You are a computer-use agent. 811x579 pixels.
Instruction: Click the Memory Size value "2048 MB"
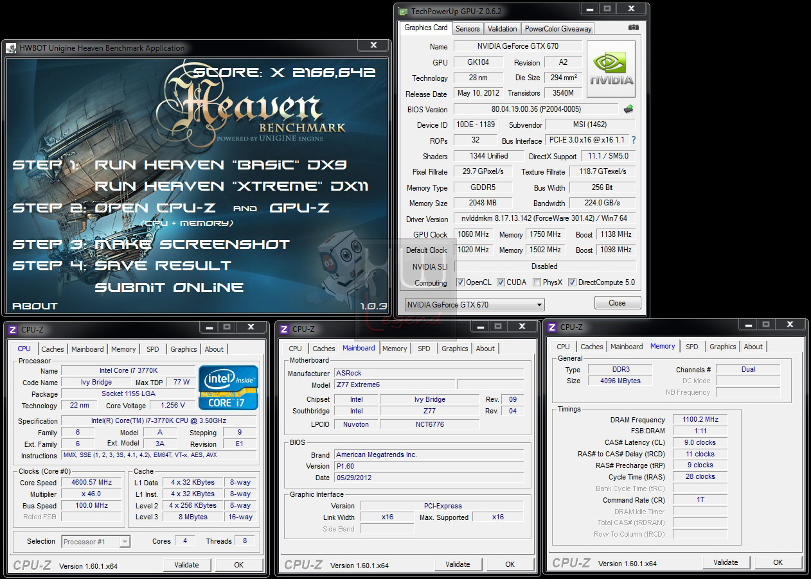[483, 203]
